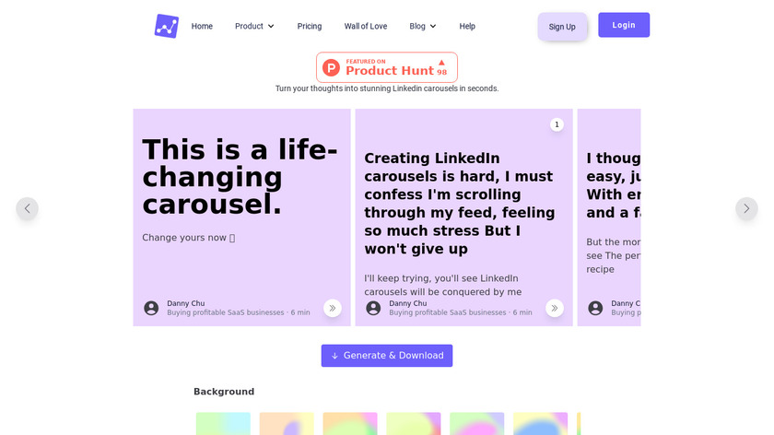
Task: Click Danny Chu avatar on first slide
Action: tap(151, 308)
